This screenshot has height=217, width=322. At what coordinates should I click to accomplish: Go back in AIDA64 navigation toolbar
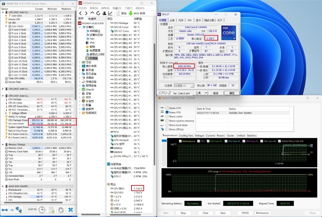point(80,13)
